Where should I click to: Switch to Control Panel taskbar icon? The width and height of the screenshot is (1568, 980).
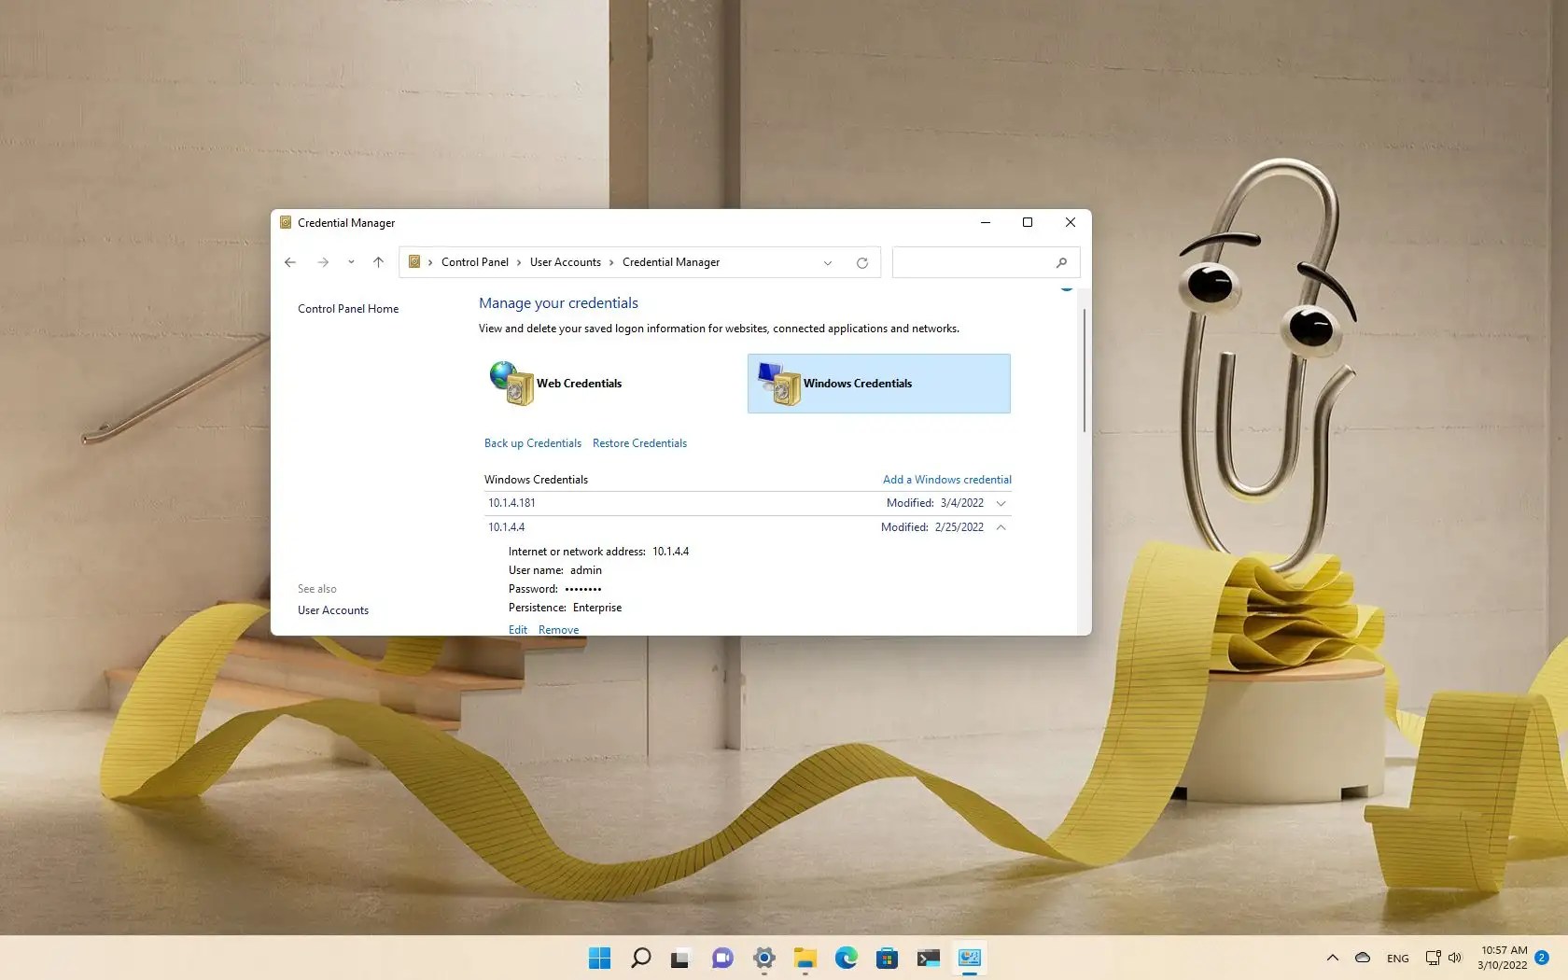(970, 958)
